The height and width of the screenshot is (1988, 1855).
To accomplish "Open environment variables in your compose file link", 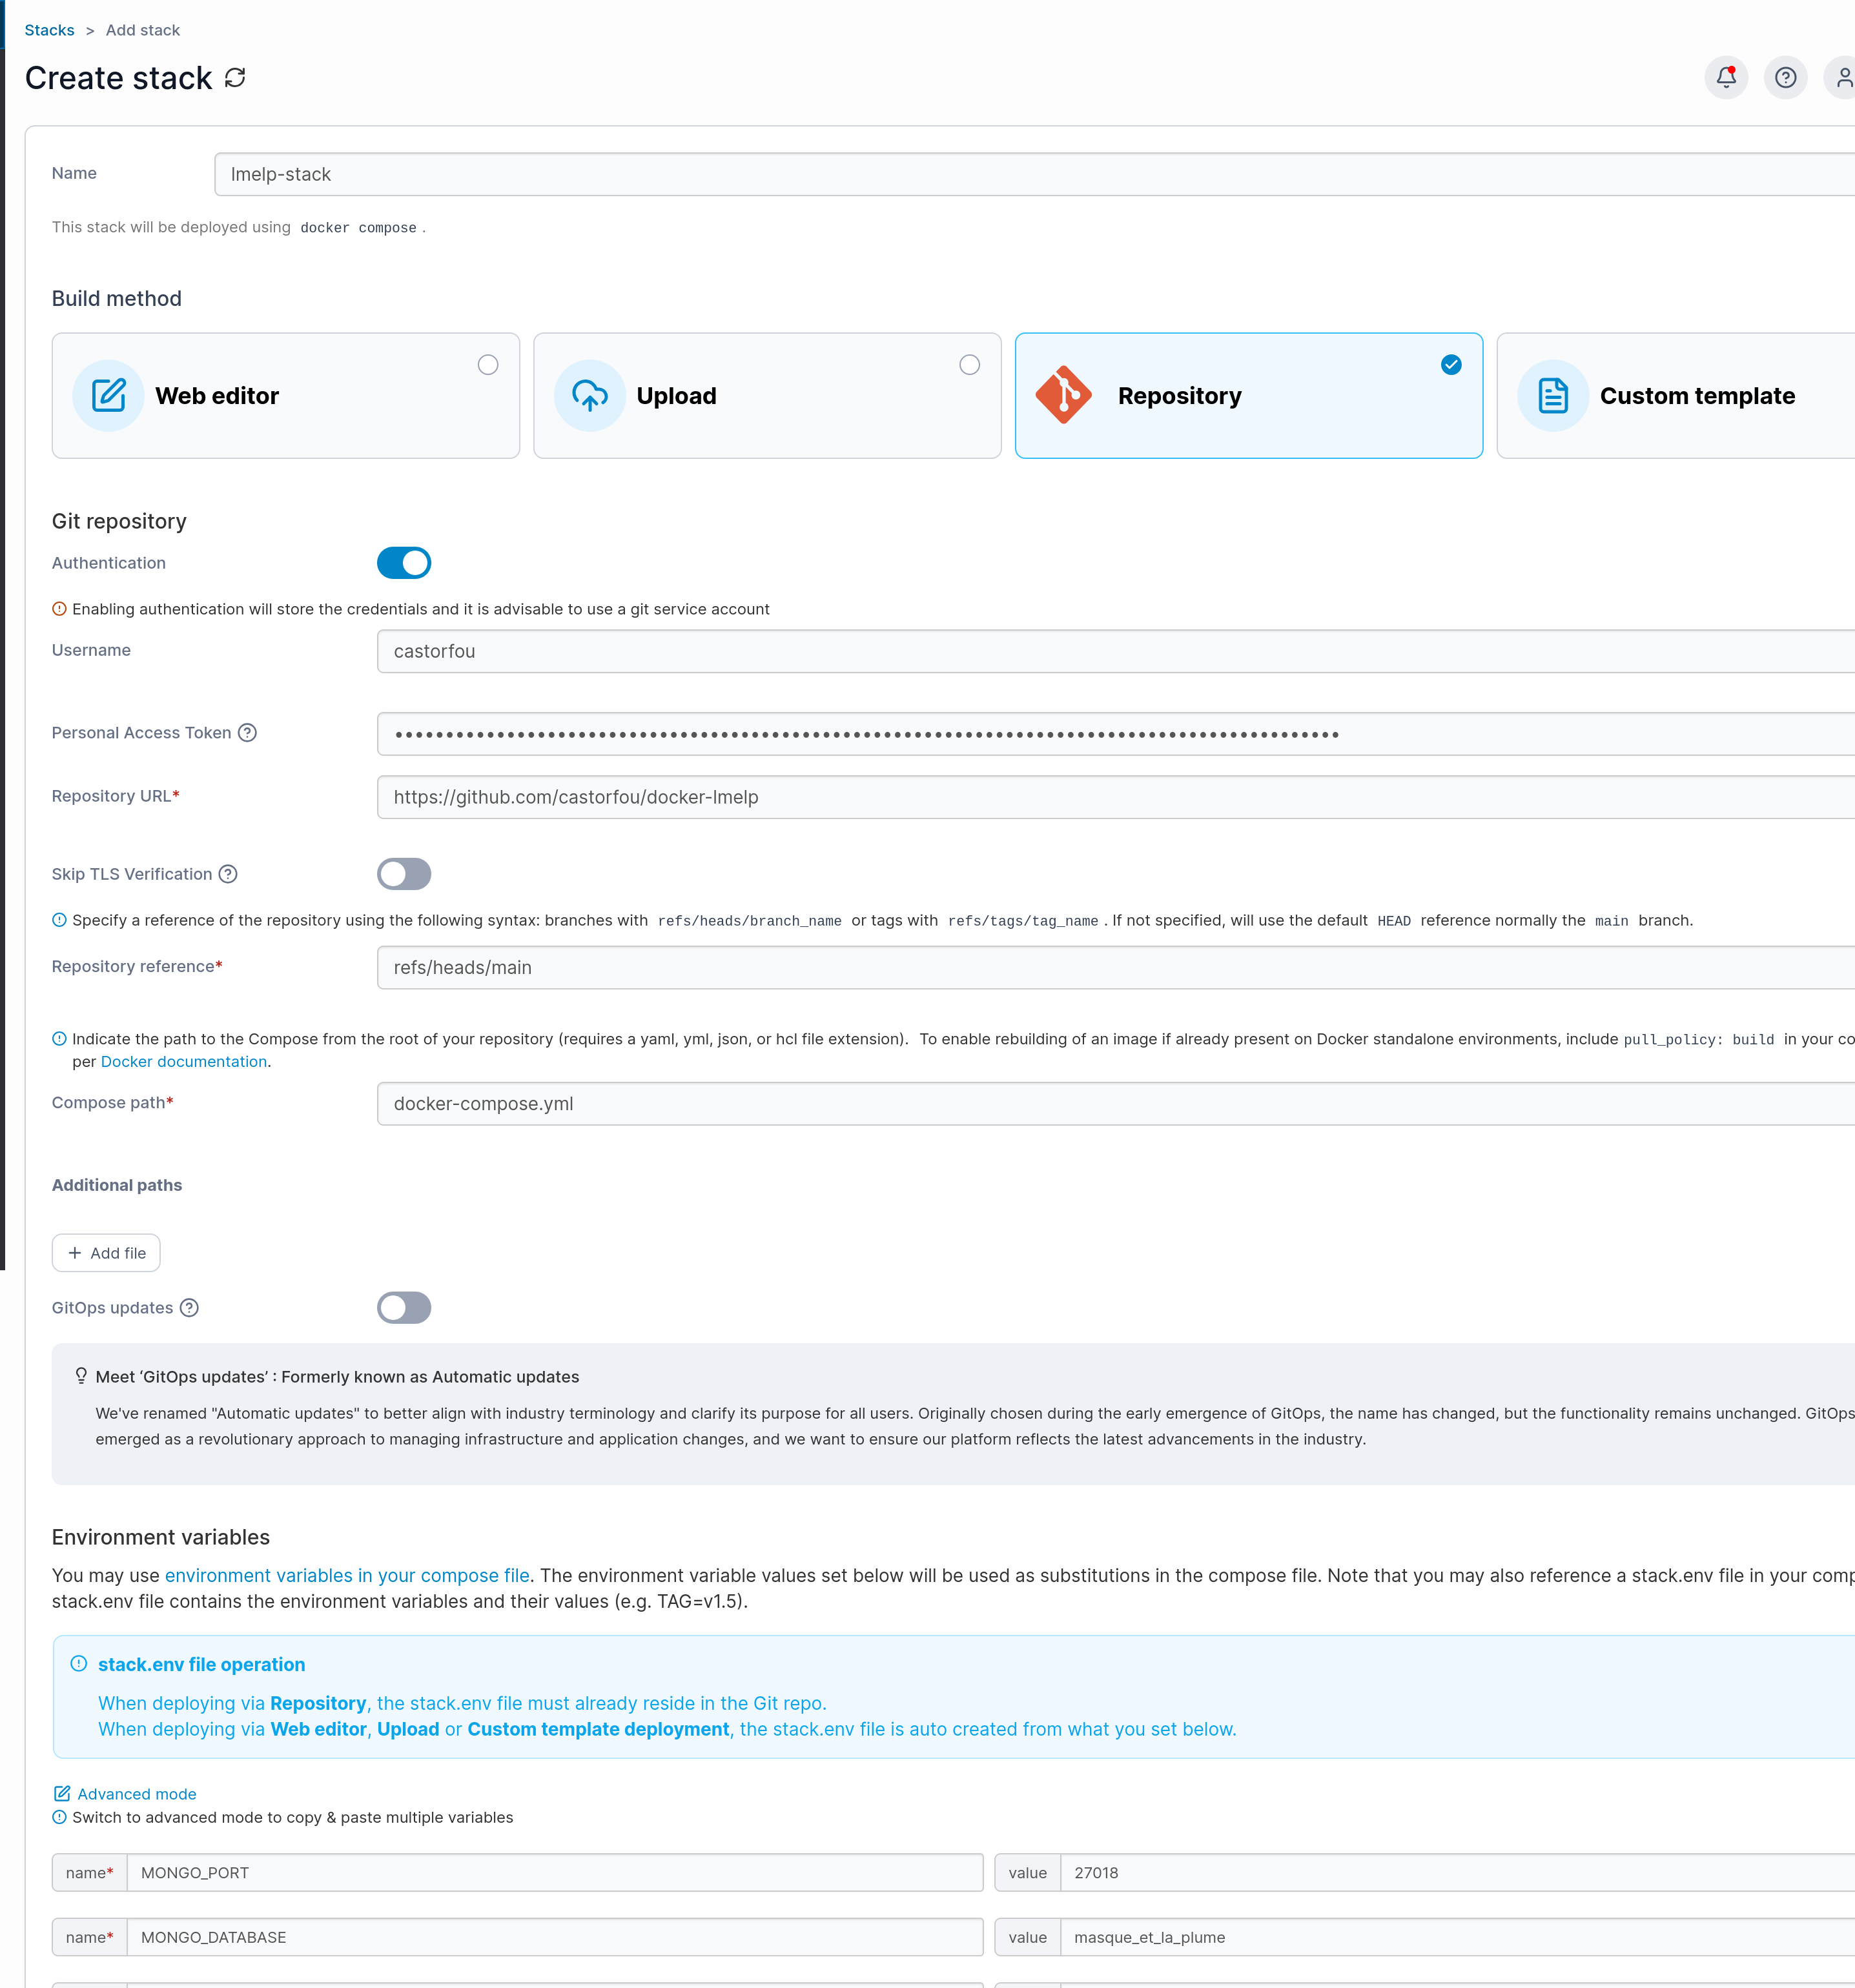I will pyautogui.click(x=347, y=1575).
